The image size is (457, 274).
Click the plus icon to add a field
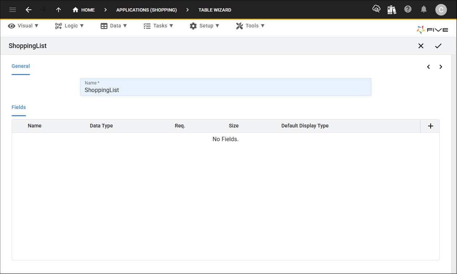430,126
